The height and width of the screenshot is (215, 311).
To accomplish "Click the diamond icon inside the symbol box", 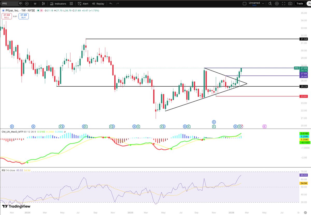I will (20, 4).
